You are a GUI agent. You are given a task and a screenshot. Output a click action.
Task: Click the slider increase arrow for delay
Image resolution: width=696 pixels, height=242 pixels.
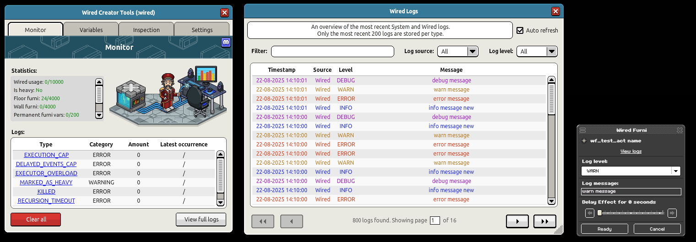672,213
